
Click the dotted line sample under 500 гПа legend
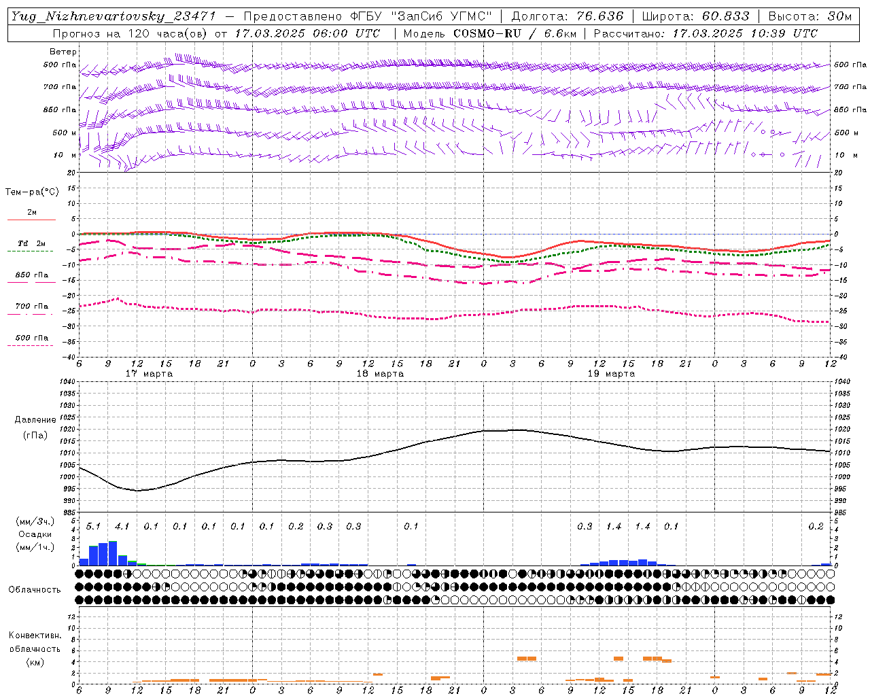[x=30, y=345]
